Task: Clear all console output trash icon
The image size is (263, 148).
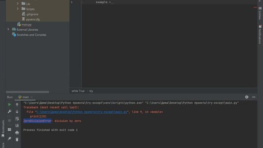Action: (x=17, y=139)
